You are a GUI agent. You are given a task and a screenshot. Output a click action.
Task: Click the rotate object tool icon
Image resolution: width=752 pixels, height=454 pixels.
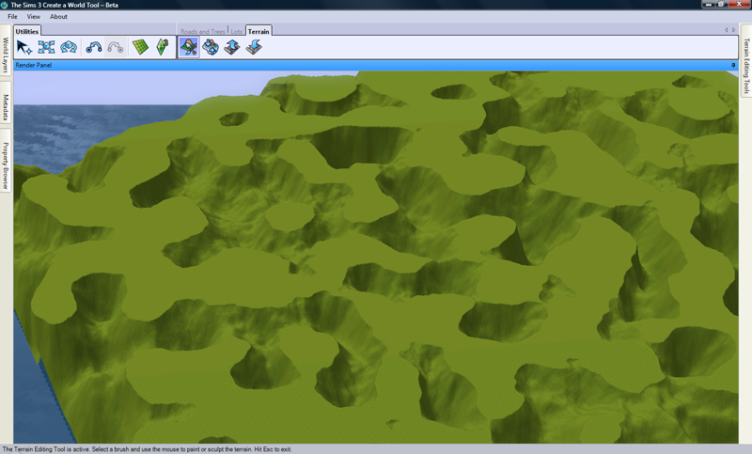[x=69, y=47]
